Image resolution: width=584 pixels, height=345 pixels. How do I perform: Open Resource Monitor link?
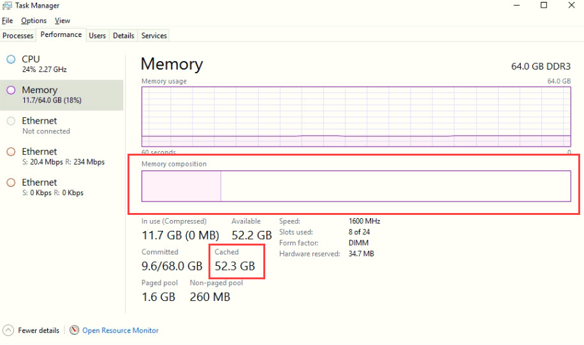pyautogui.click(x=120, y=330)
